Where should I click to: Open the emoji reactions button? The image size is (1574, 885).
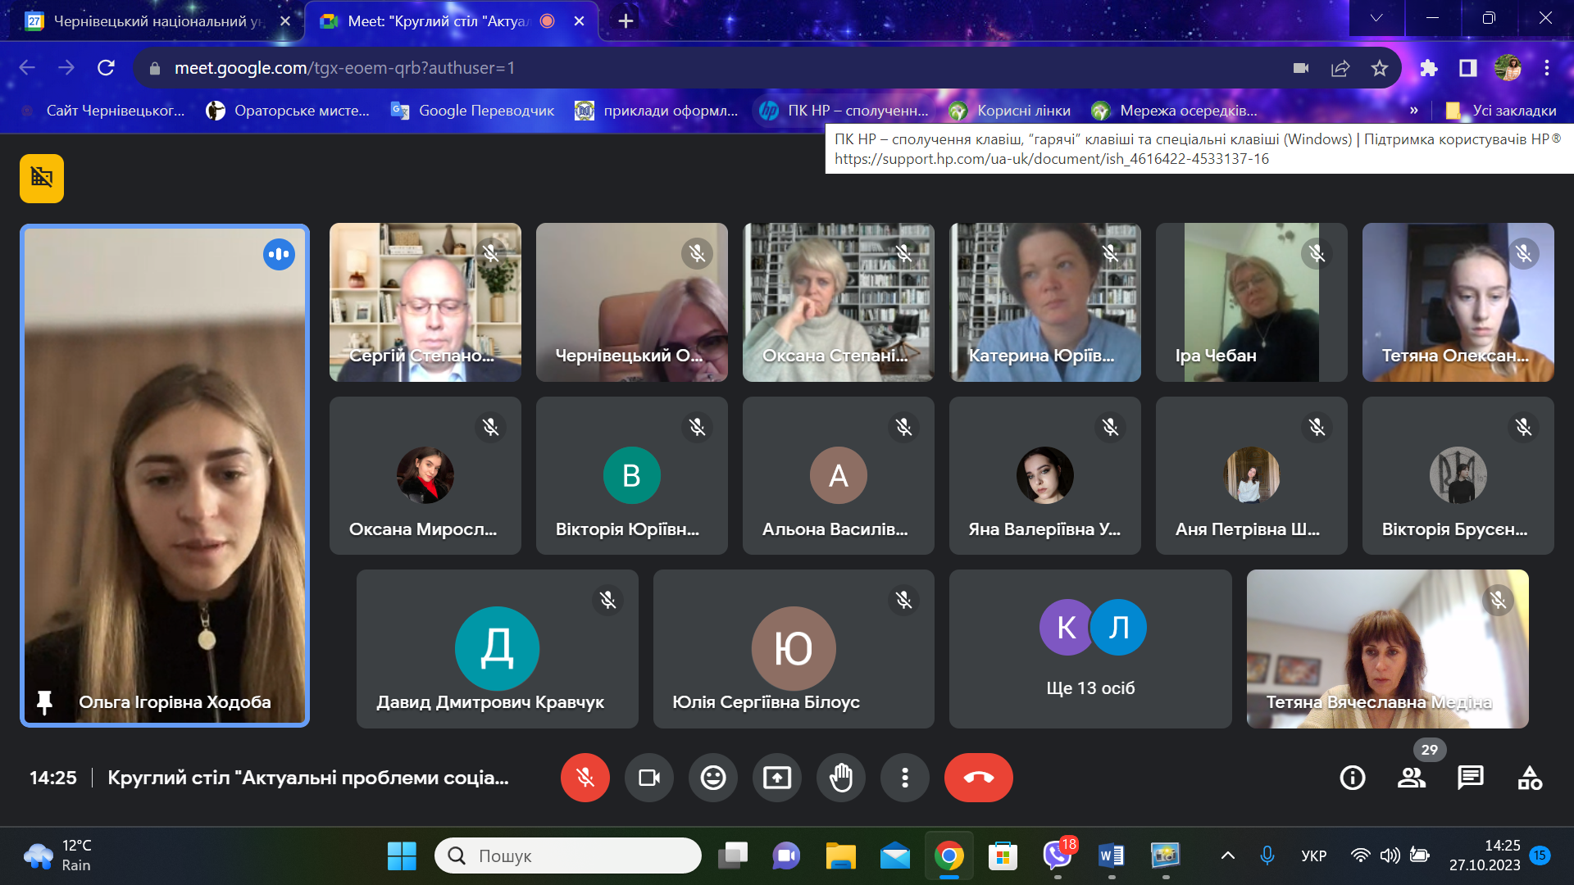712,777
